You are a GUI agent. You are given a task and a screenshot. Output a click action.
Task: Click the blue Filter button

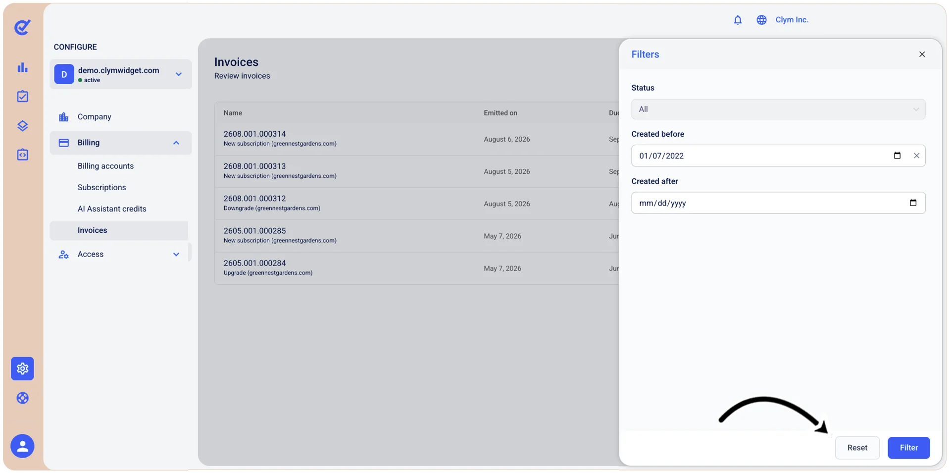tap(908, 448)
